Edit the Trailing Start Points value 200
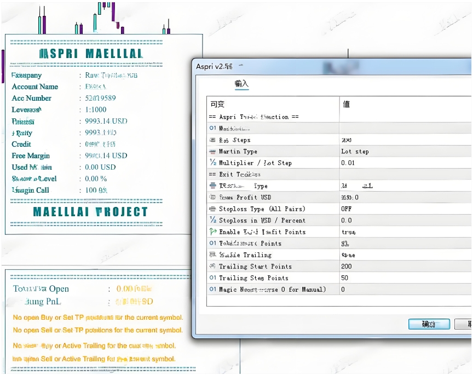The width and height of the screenshot is (473, 375). pos(404,267)
